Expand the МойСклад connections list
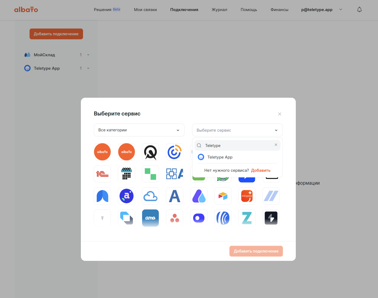The height and width of the screenshot is (298, 378). coord(88,55)
